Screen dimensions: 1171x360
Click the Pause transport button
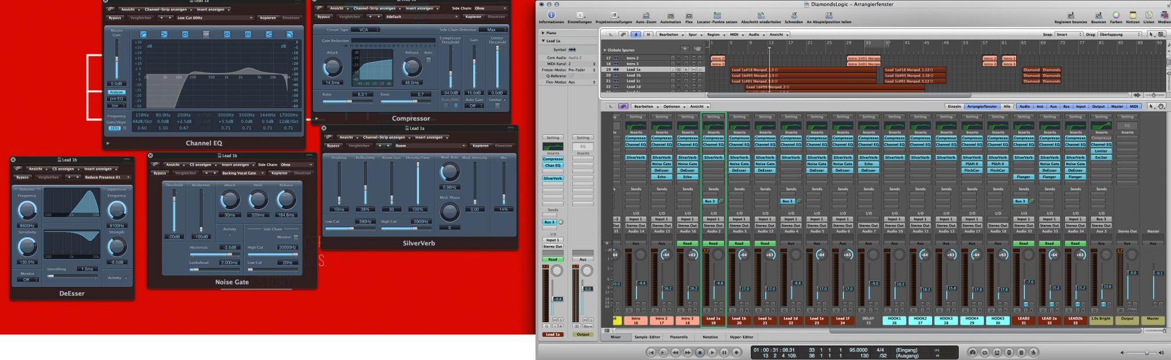click(724, 352)
